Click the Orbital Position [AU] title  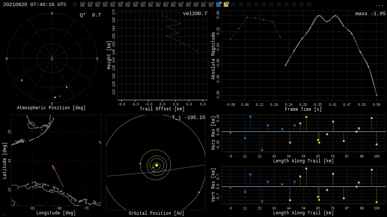pos(156,213)
